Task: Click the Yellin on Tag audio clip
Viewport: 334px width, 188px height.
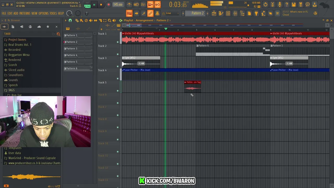Action: (193, 86)
